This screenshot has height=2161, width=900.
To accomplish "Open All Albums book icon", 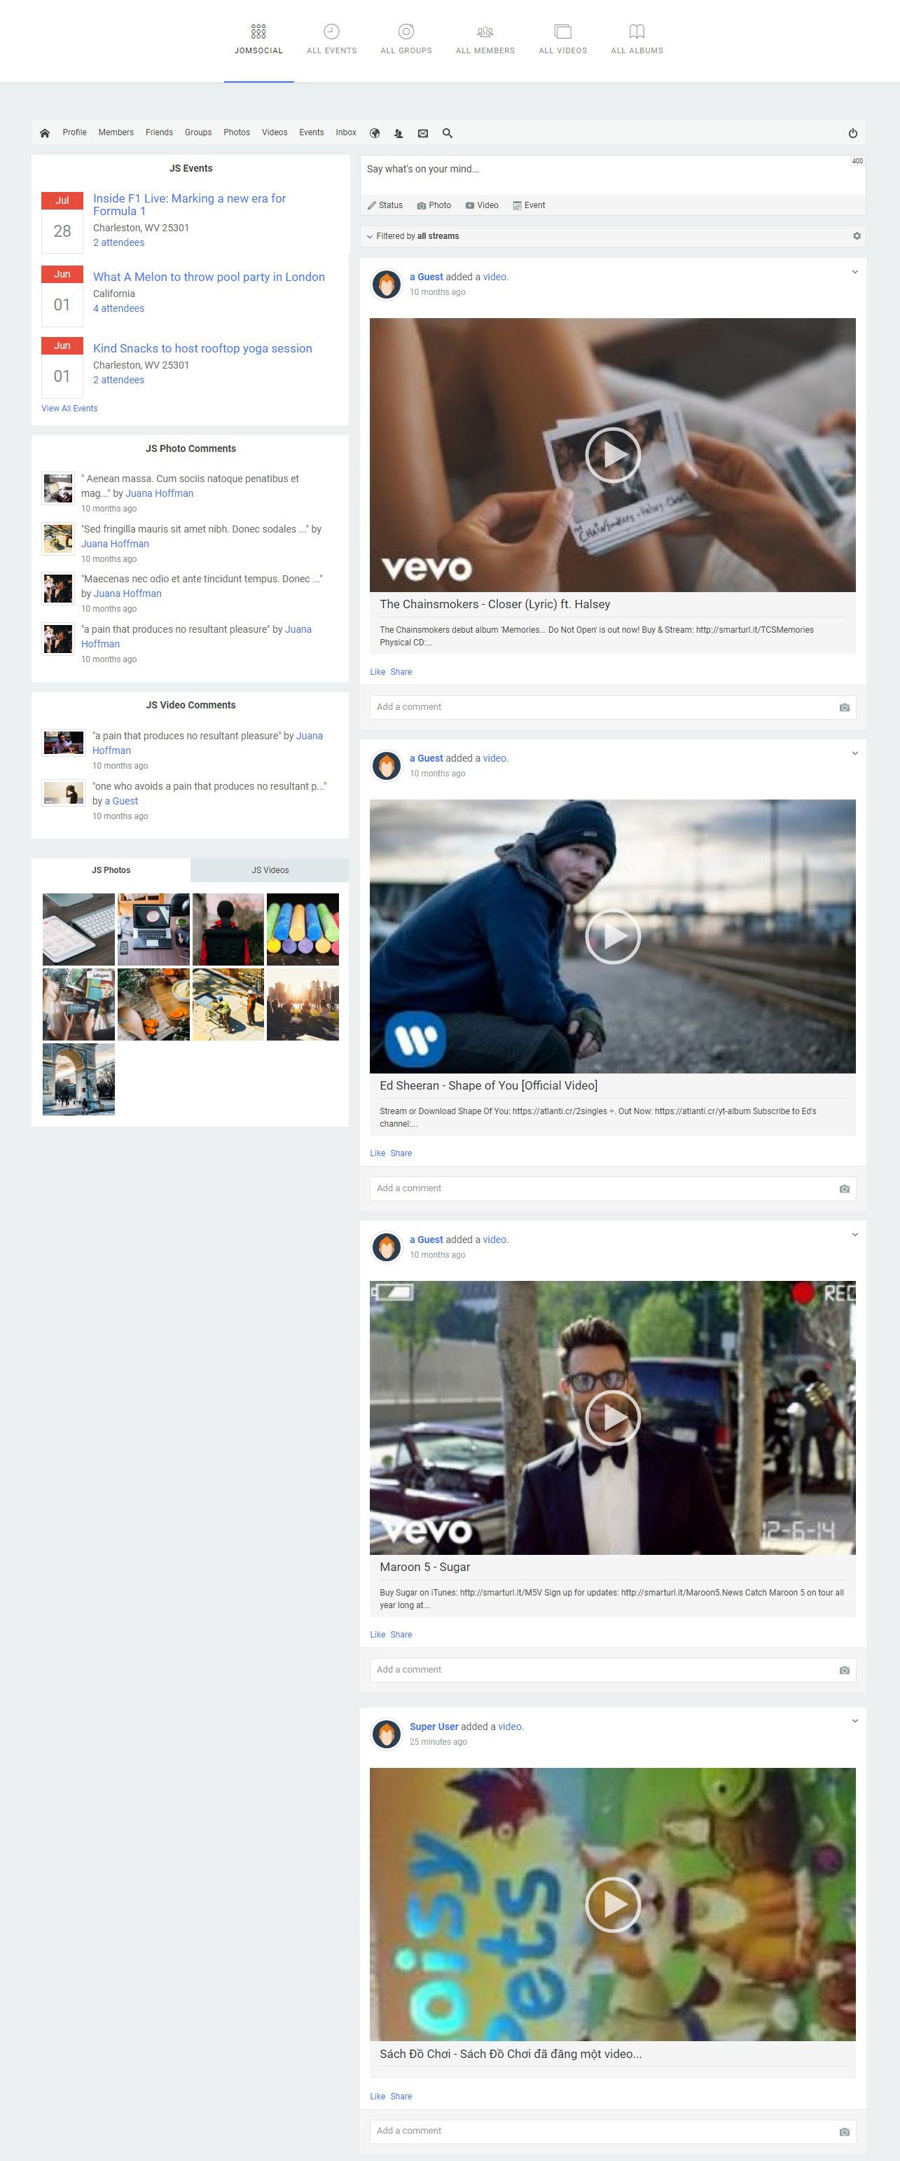I will pyautogui.click(x=637, y=32).
